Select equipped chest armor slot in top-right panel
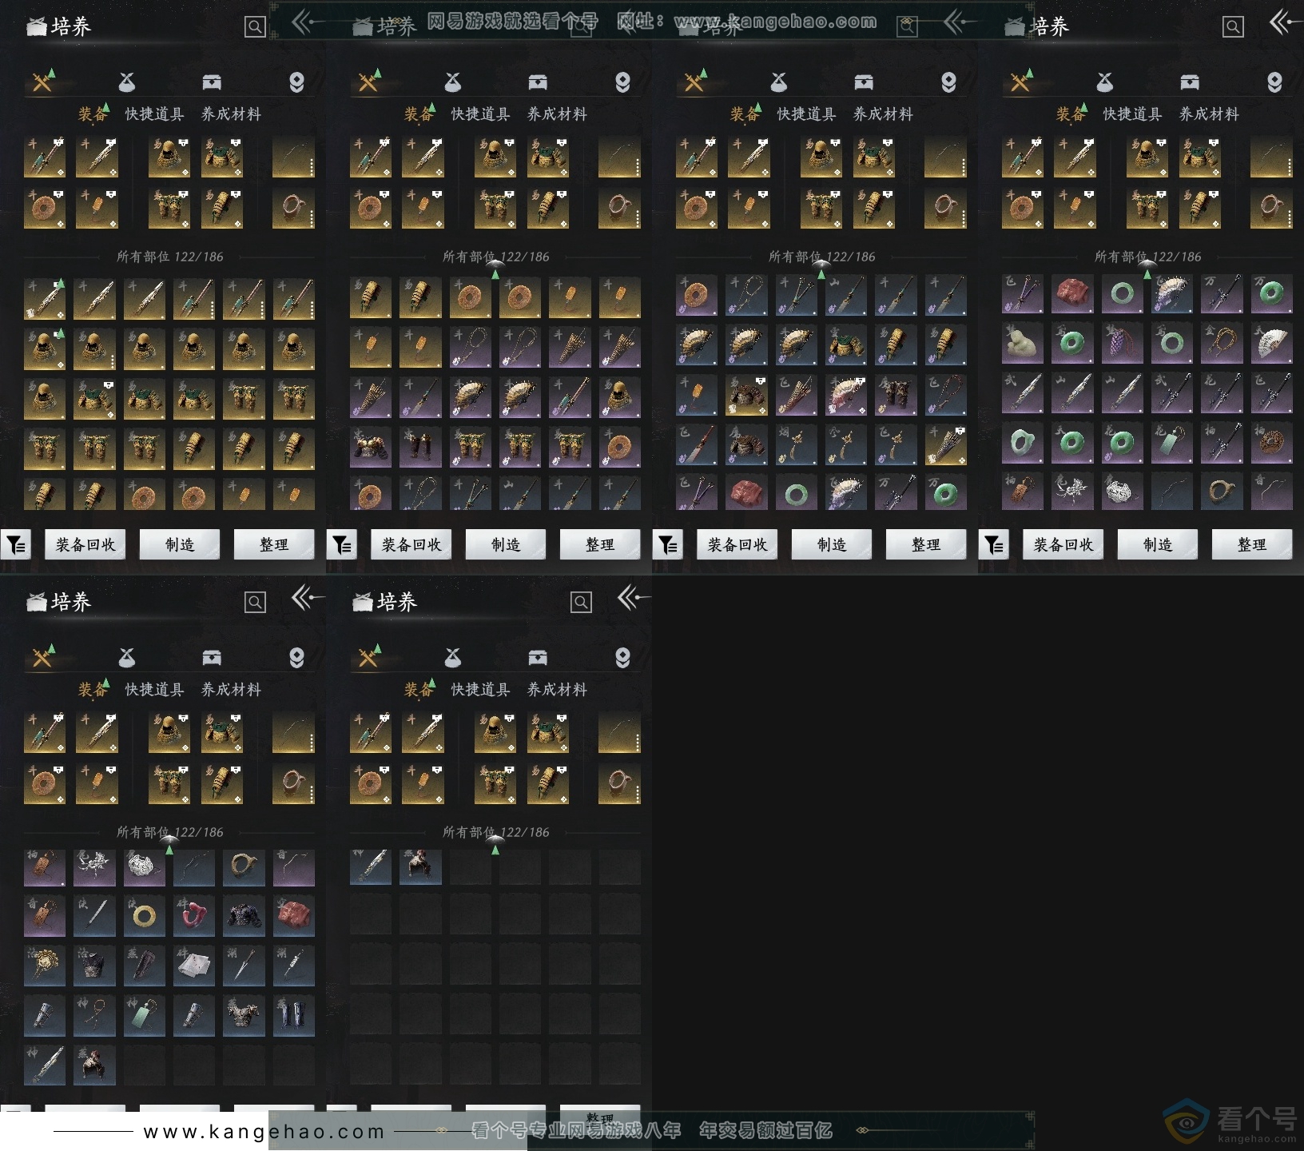 click(1200, 157)
